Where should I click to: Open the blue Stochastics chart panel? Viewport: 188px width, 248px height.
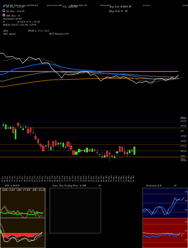point(165,203)
